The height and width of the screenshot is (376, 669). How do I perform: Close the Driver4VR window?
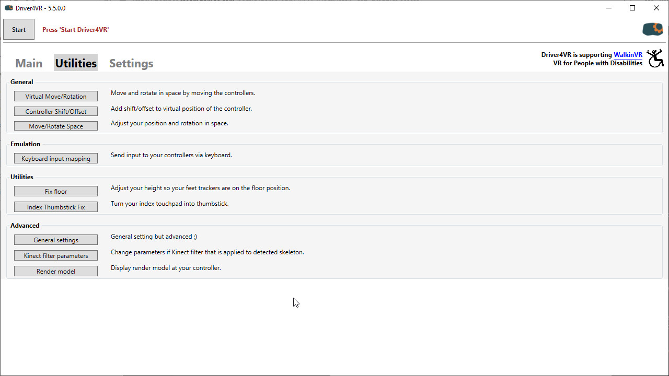click(656, 8)
